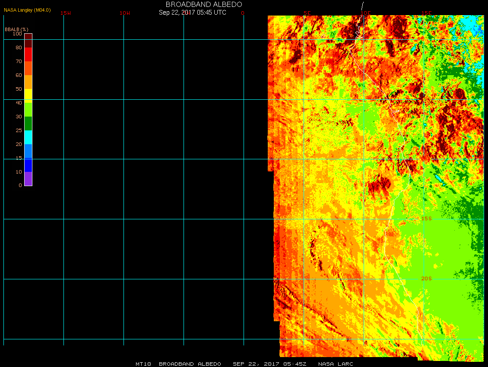The height and width of the screenshot is (367, 488).
Task: Select the NASA Langley (M04.0) label
Action: click(27, 10)
